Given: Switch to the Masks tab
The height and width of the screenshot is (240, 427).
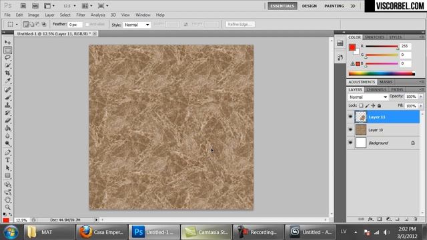Looking at the screenshot, I should pyautogui.click(x=386, y=82).
